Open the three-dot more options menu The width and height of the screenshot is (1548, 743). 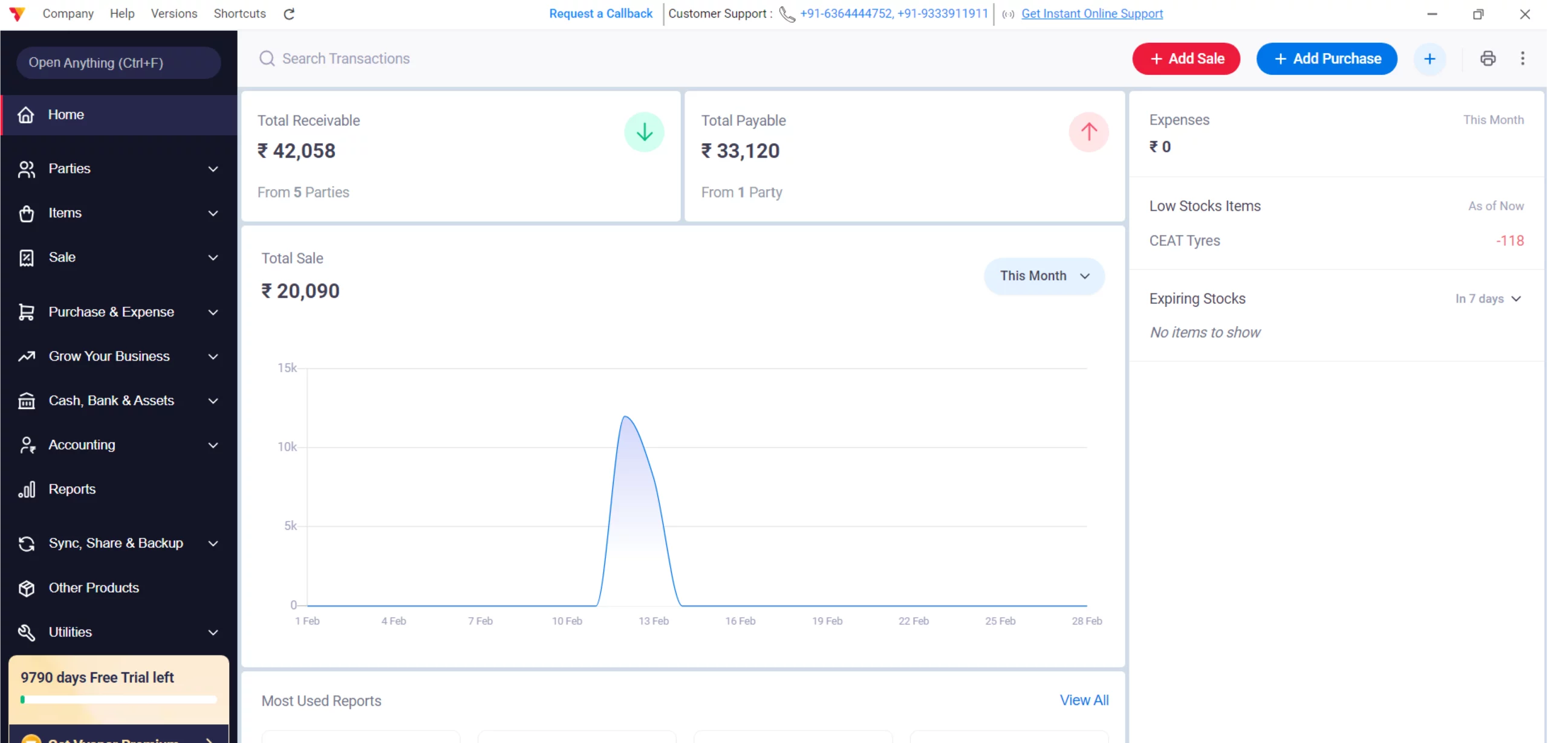[1523, 59]
